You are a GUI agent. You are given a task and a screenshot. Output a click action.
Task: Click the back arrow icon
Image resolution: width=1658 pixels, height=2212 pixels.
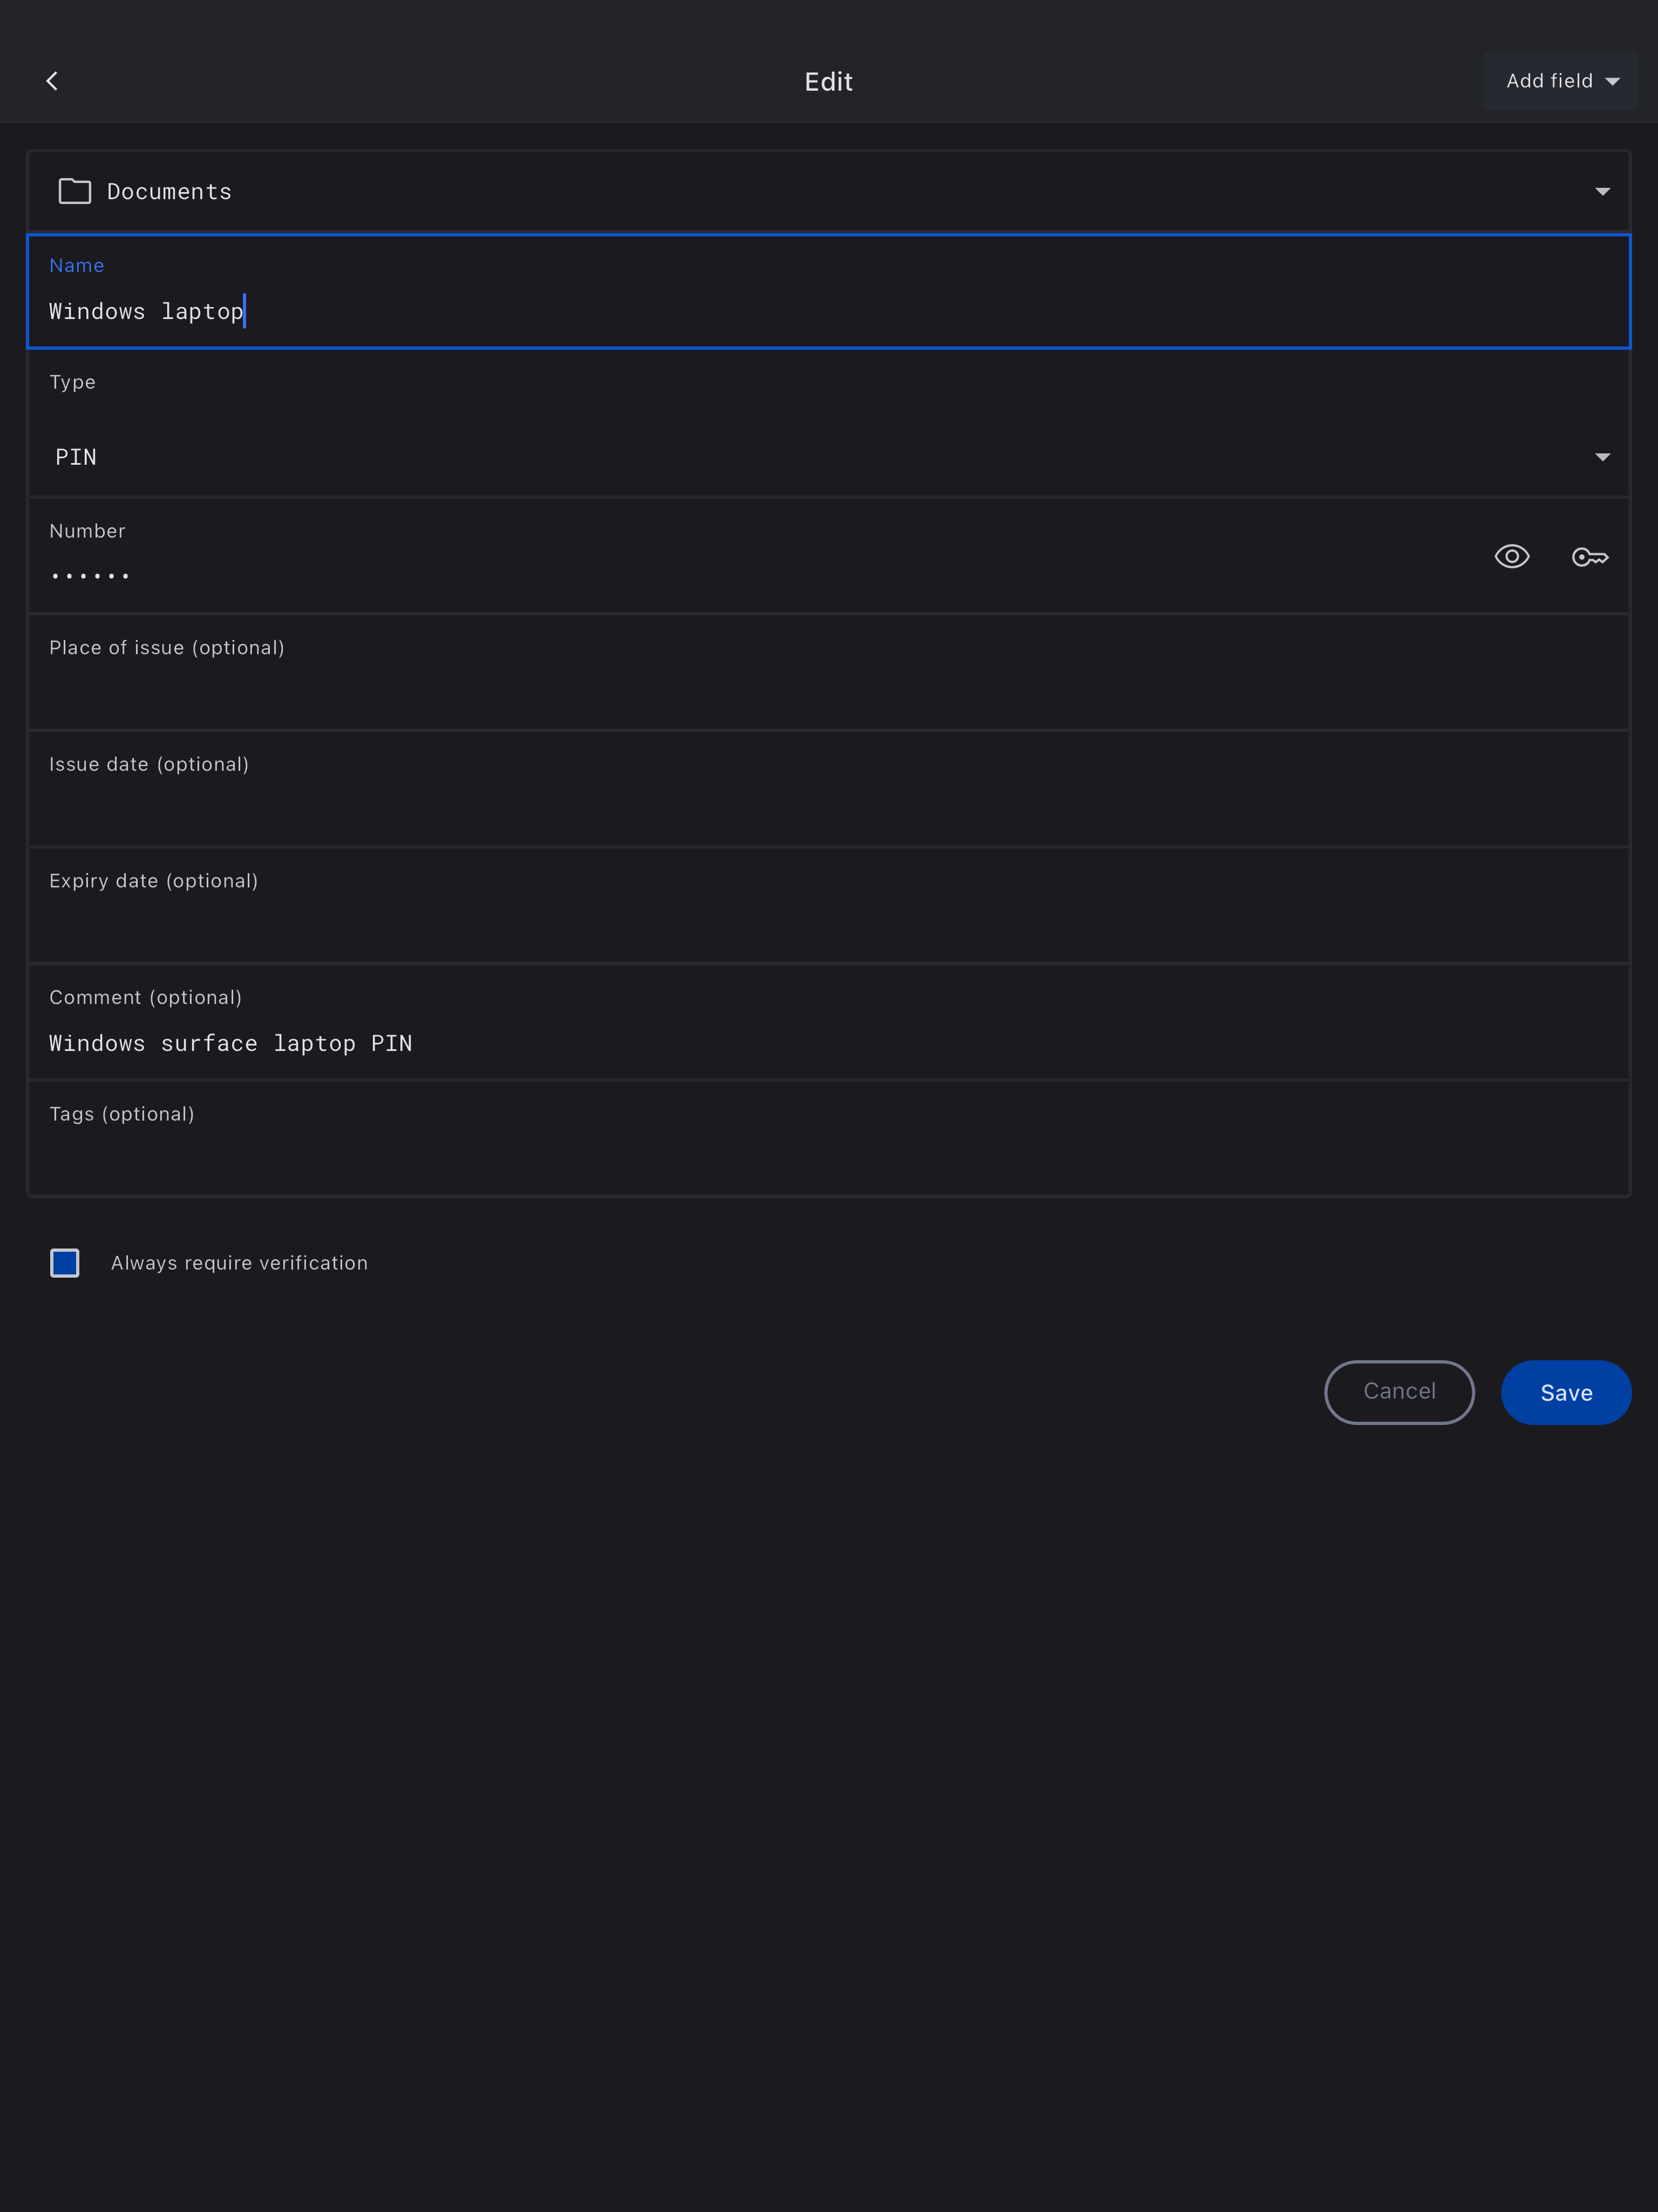click(x=52, y=81)
